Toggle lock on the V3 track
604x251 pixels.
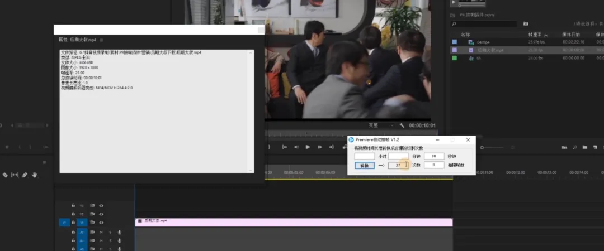(73, 206)
